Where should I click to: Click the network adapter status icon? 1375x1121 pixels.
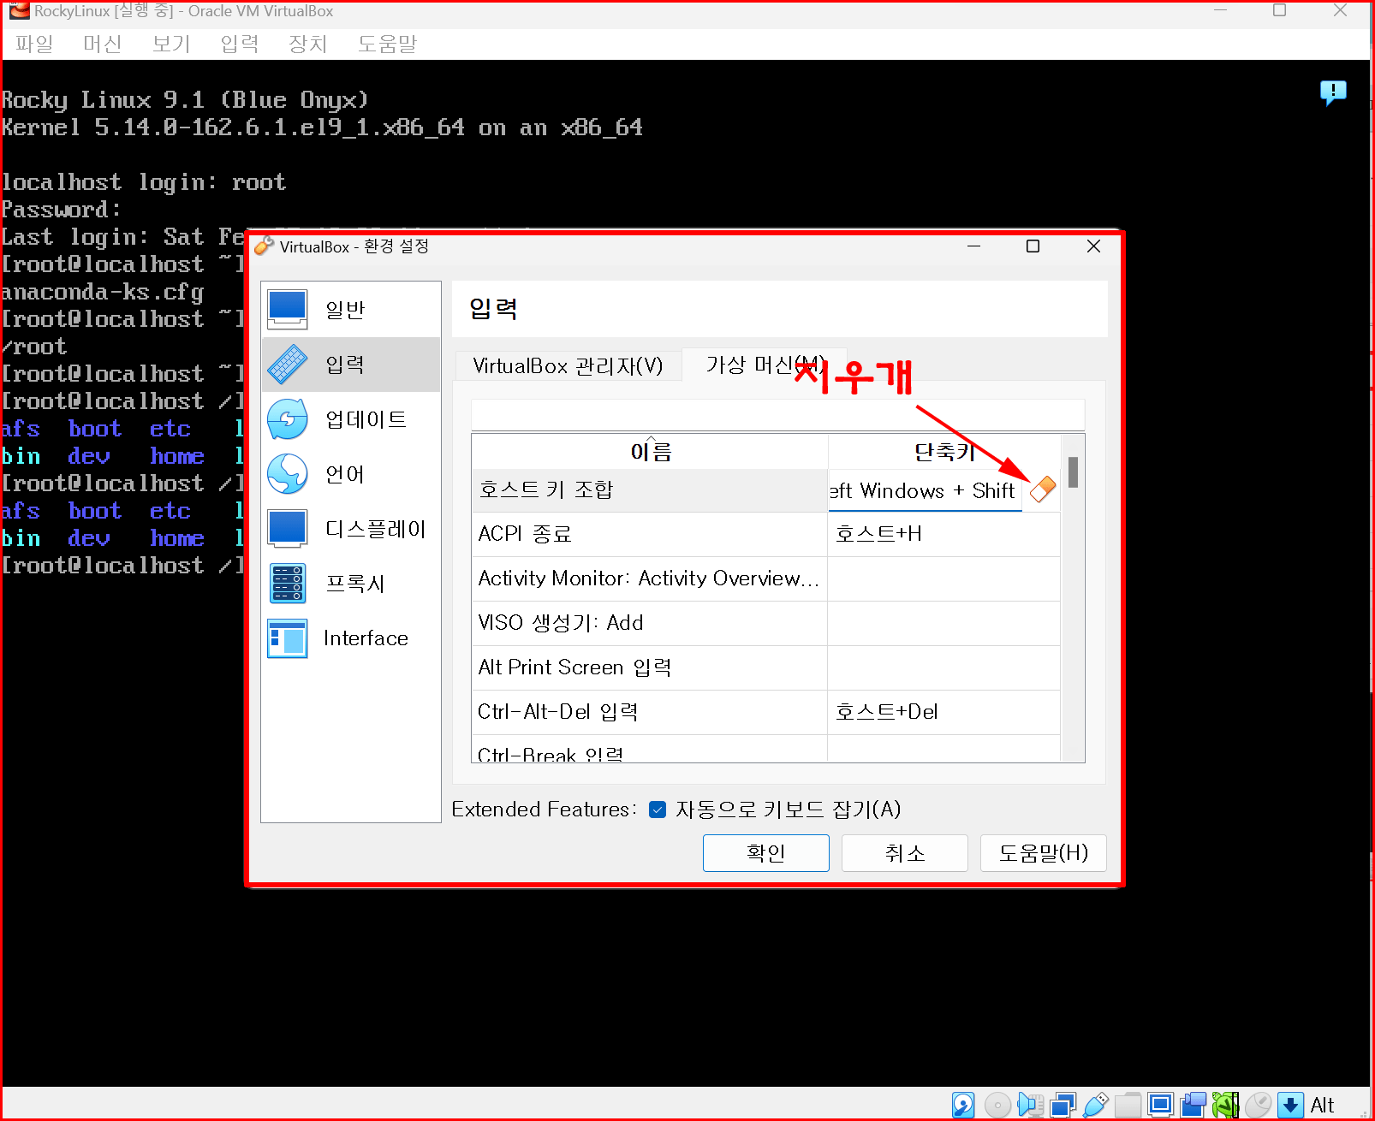click(x=1062, y=1105)
